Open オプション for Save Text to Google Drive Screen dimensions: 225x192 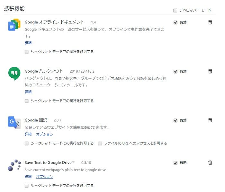coord(44,177)
